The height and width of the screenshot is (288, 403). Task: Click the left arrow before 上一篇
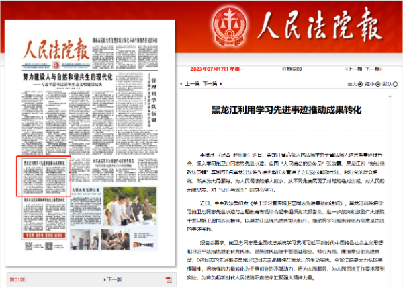(x=181, y=83)
